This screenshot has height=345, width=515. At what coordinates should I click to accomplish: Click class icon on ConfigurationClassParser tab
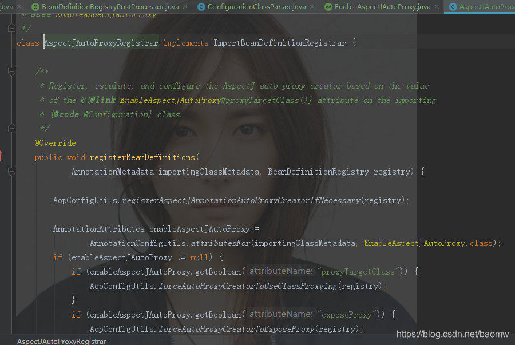[201, 6]
